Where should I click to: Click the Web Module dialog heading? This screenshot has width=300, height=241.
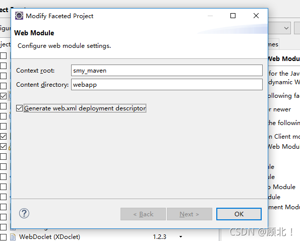[x=34, y=33]
